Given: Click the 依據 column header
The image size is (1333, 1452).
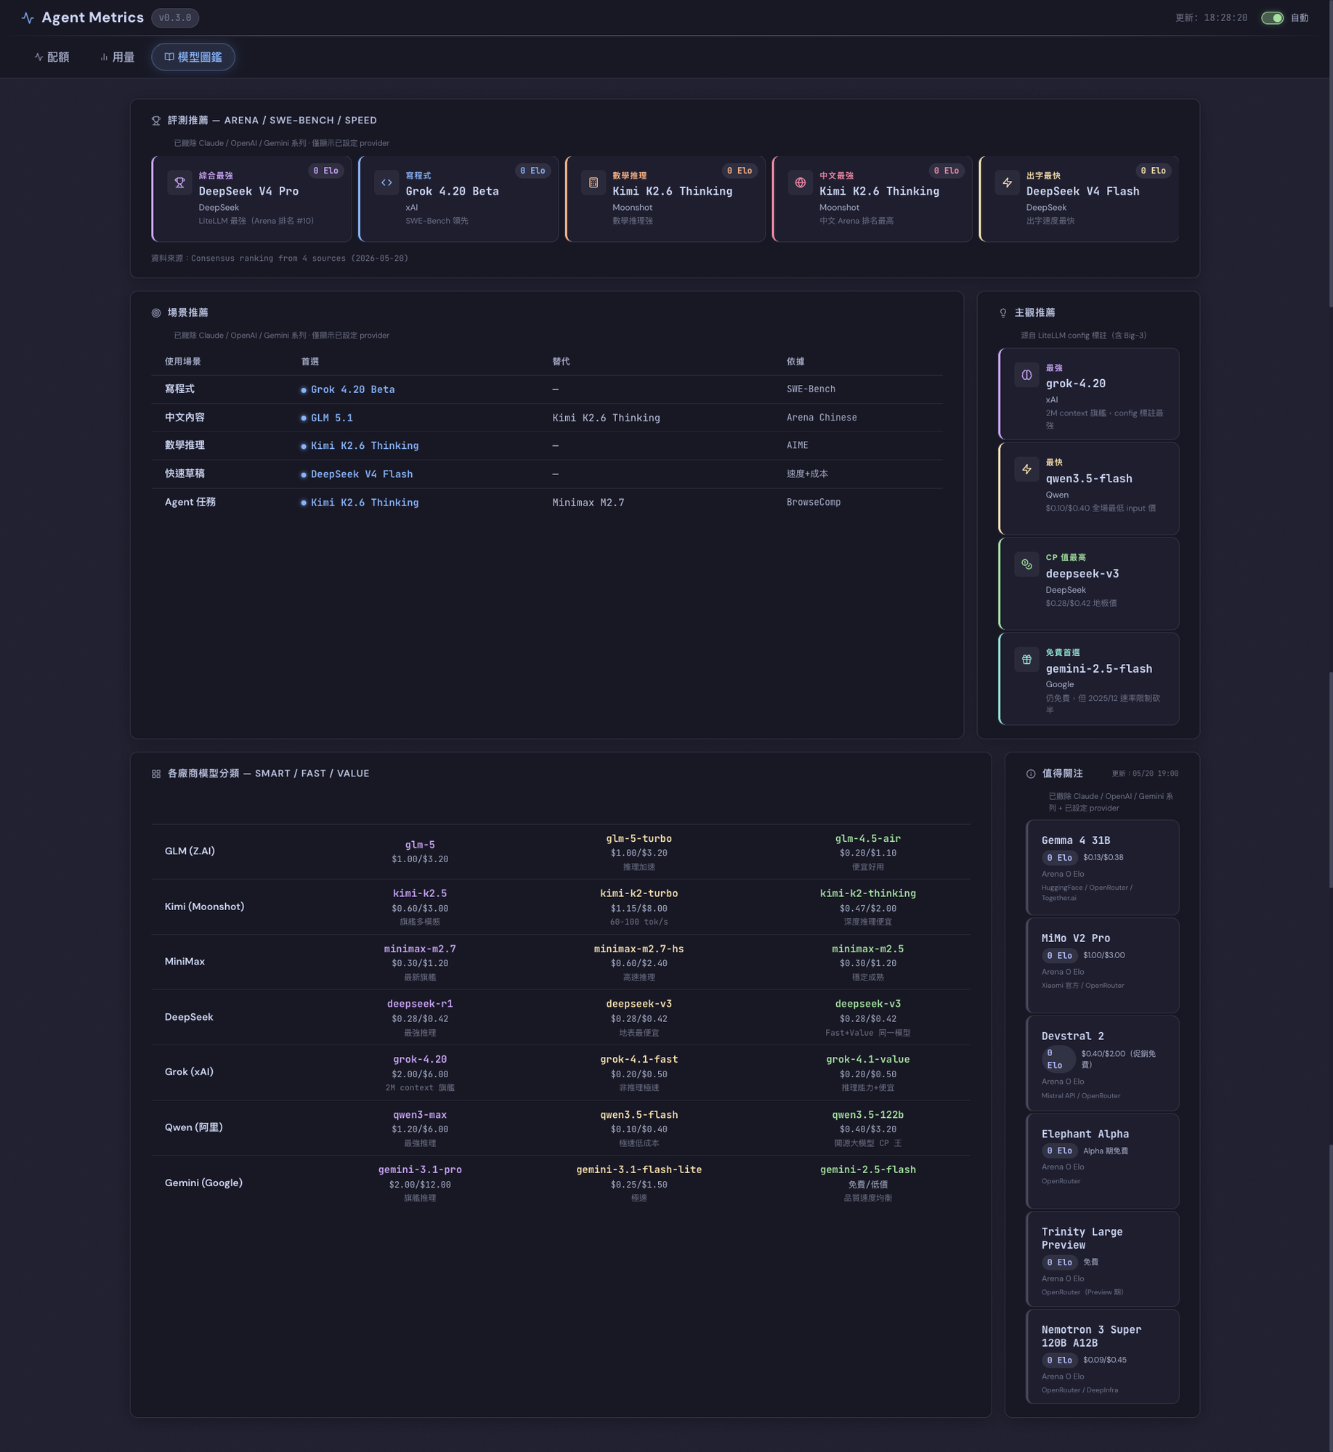Looking at the screenshot, I should pyautogui.click(x=795, y=362).
